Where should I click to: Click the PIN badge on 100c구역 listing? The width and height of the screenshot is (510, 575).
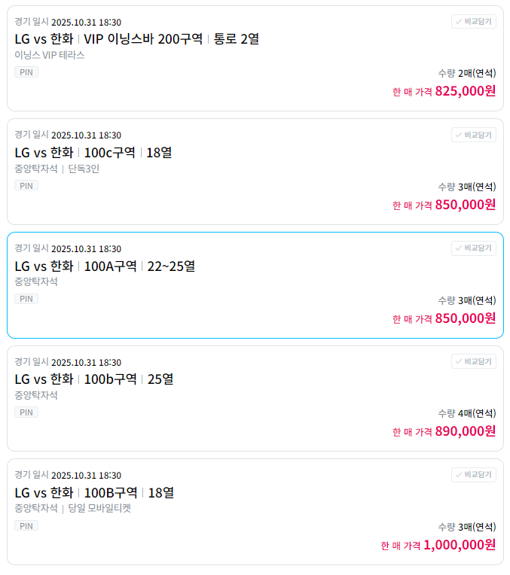point(26,186)
